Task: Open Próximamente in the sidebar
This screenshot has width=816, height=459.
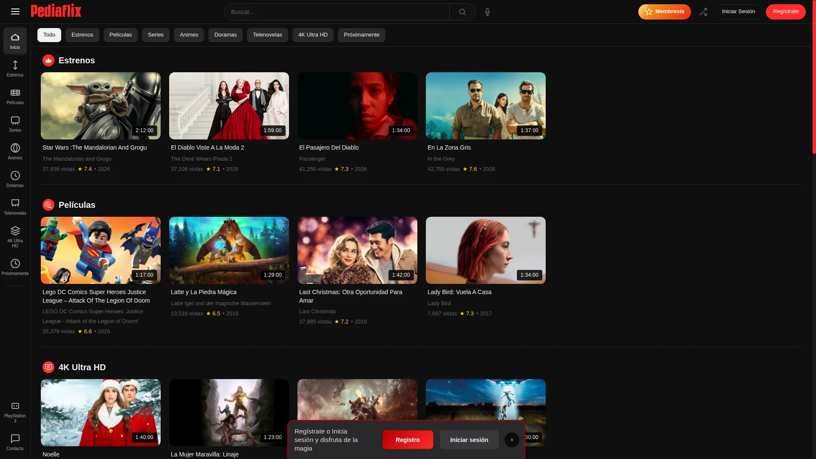Action: tap(15, 267)
